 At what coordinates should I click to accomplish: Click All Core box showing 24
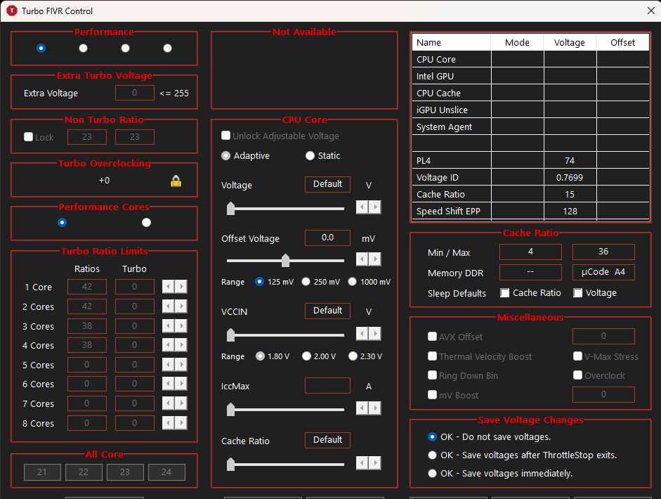click(166, 472)
